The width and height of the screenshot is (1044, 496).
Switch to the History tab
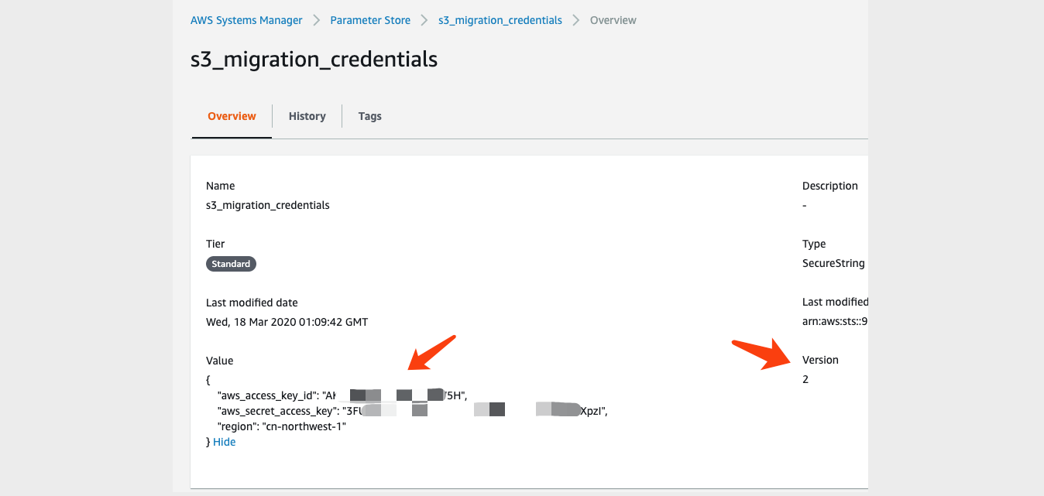(307, 115)
